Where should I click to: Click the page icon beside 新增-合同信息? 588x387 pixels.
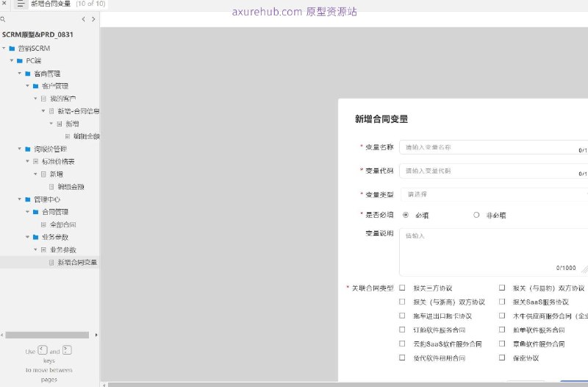[x=51, y=111]
